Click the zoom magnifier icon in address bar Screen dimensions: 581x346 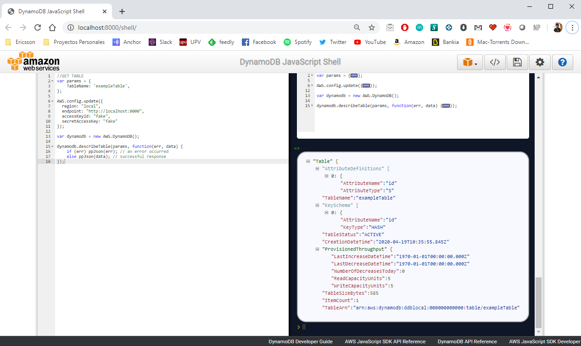[x=357, y=27]
